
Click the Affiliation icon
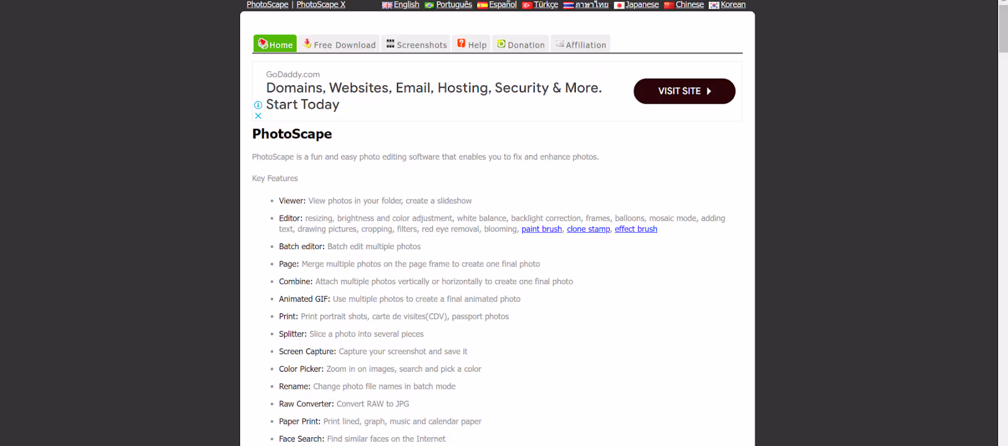(559, 43)
